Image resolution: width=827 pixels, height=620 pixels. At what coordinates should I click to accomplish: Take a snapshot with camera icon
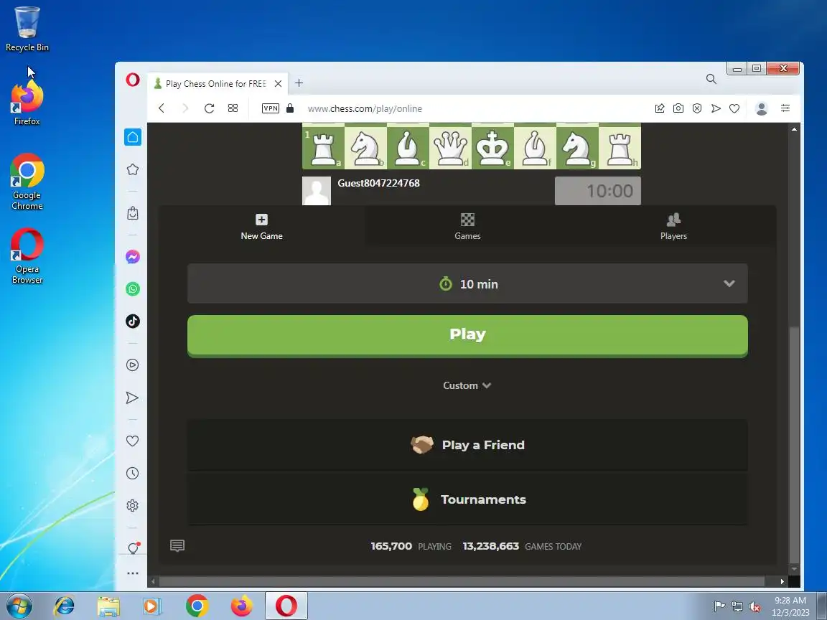(x=678, y=108)
